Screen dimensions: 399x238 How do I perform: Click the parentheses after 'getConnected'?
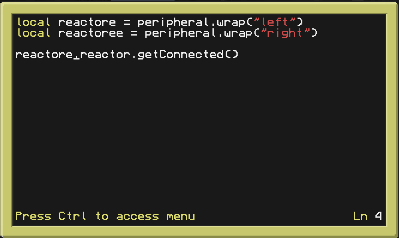point(231,55)
